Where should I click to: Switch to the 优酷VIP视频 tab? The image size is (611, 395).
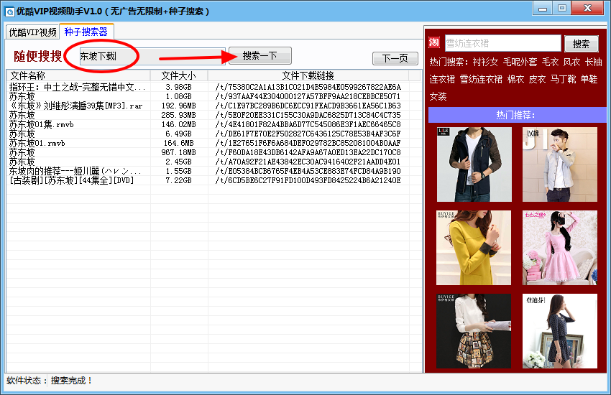[33, 32]
